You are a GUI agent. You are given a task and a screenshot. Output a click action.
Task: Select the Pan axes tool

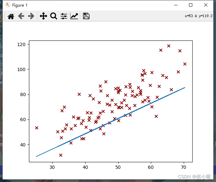43,16
